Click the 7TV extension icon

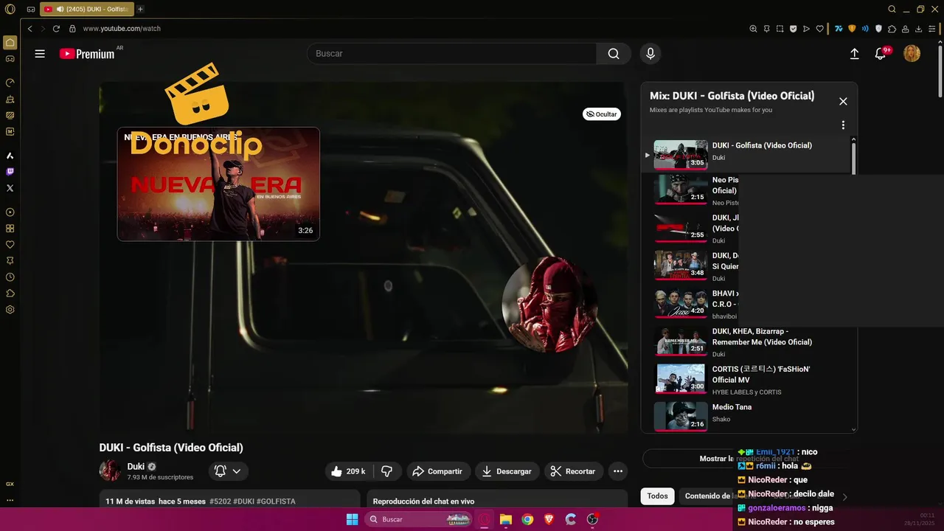839,29
